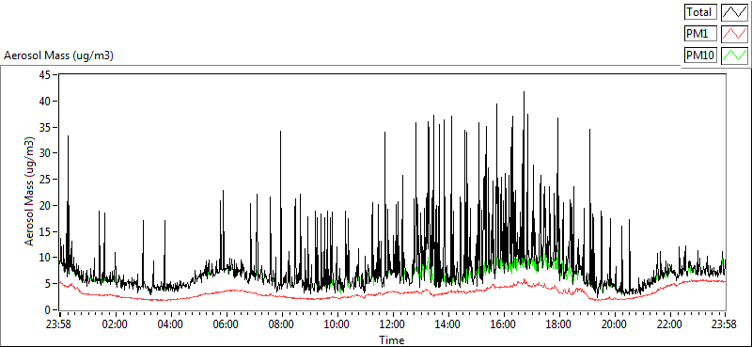The width and height of the screenshot is (752, 347).
Task: Click the 0 value on y-axis
Action: pyautogui.click(x=47, y=309)
